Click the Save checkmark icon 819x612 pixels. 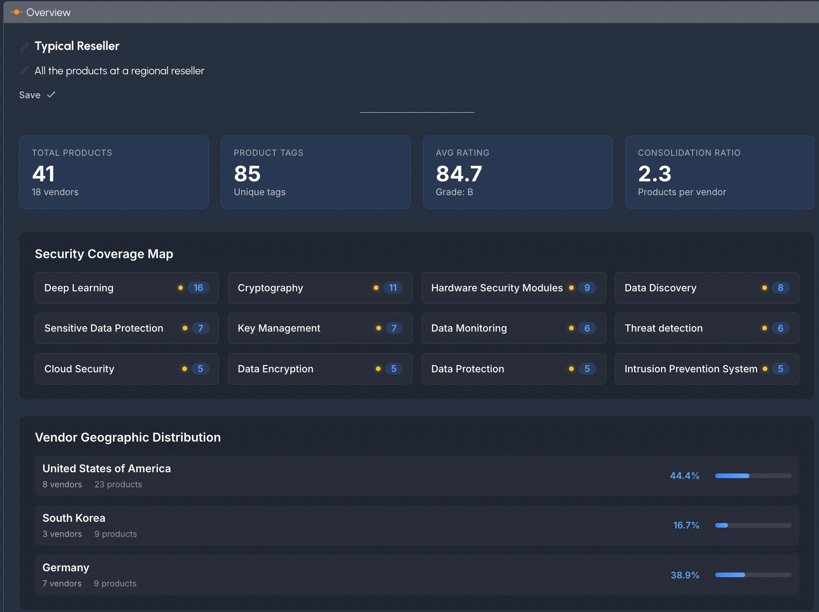click(51, 95)
